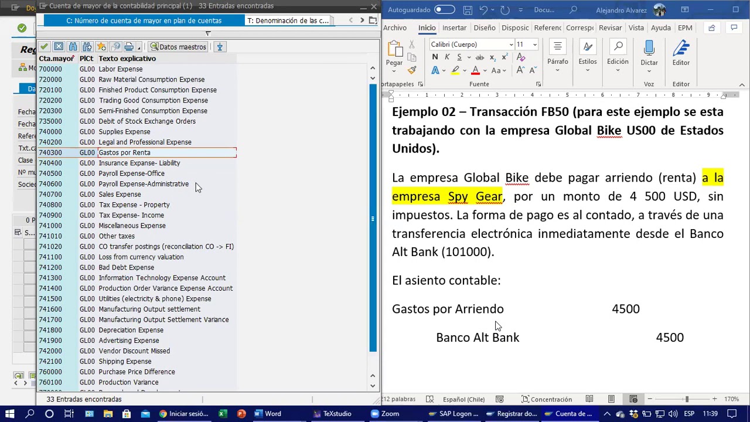Toggle bold (N) formatting
The image size is (750, 422).
tap(435, 57)
